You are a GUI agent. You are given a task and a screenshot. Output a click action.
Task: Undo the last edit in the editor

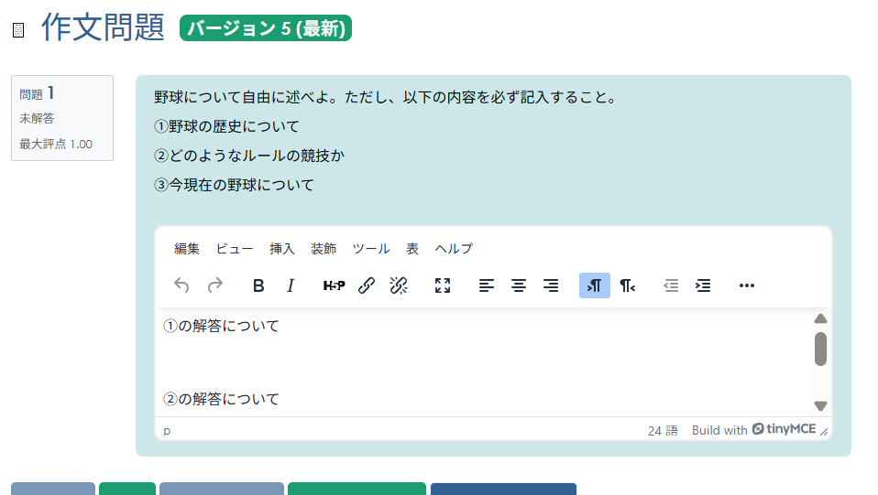(x=181, y=285)
